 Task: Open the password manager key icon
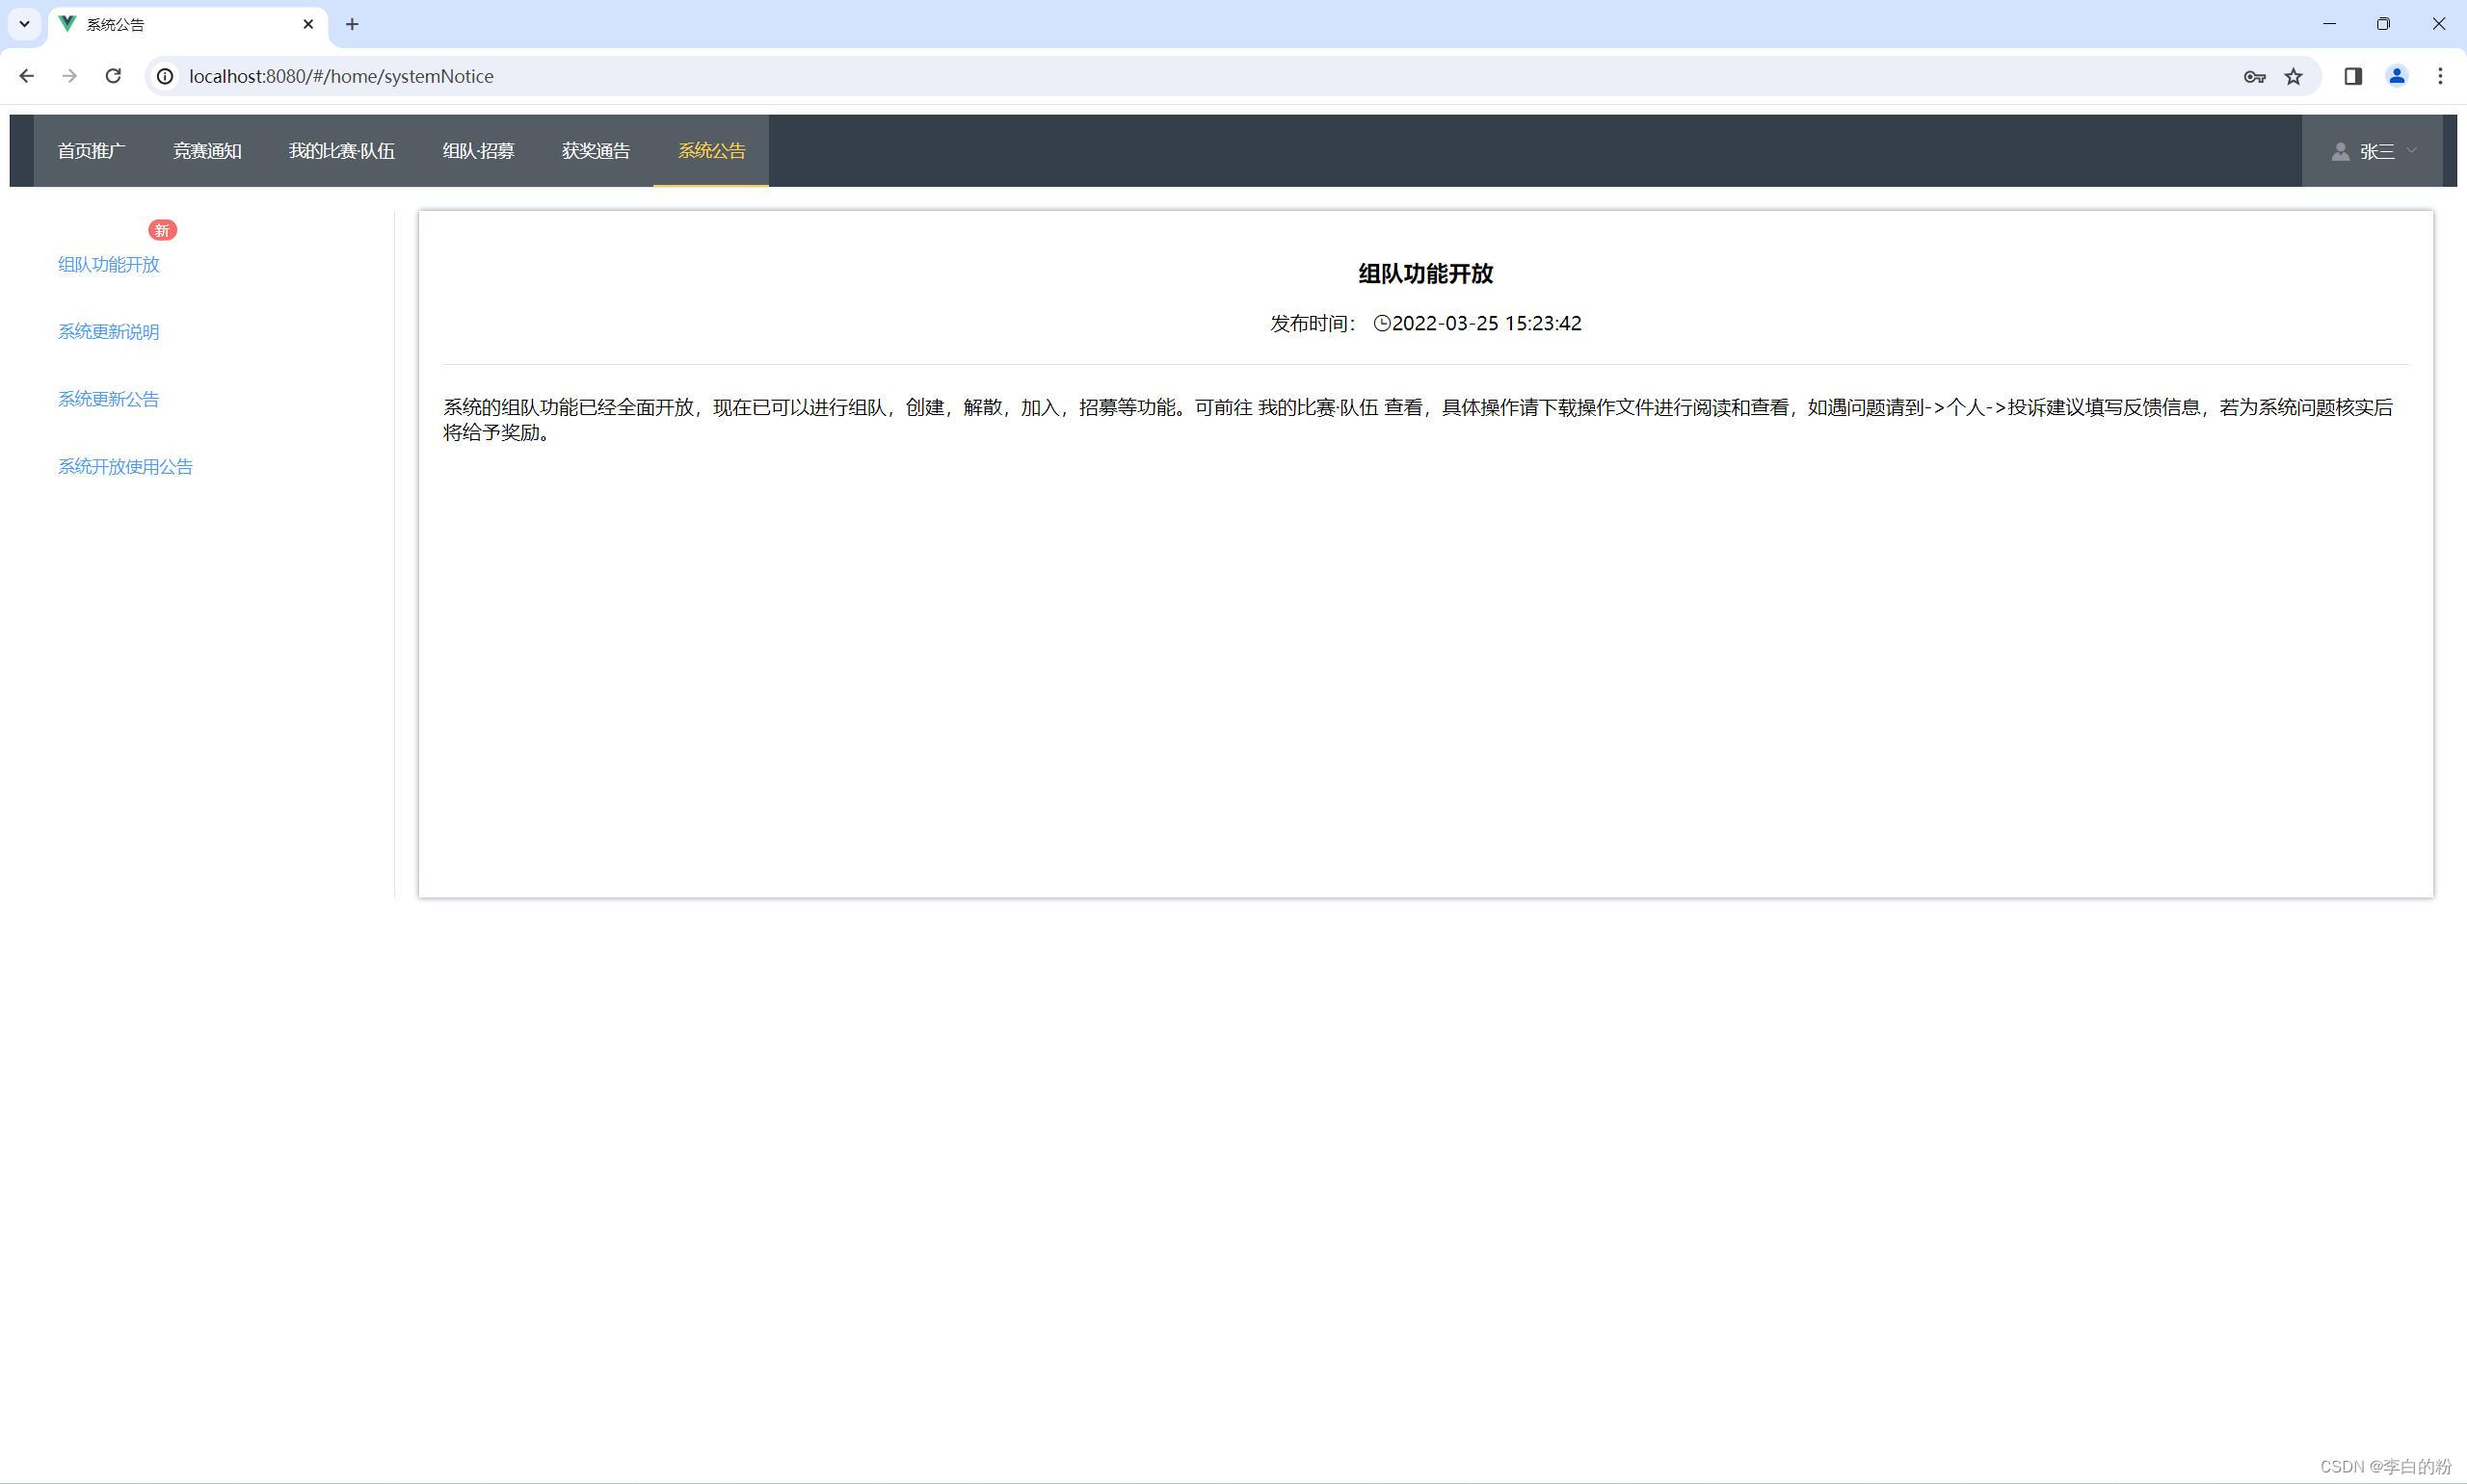pyautogui.click(x=2254, y=76)
